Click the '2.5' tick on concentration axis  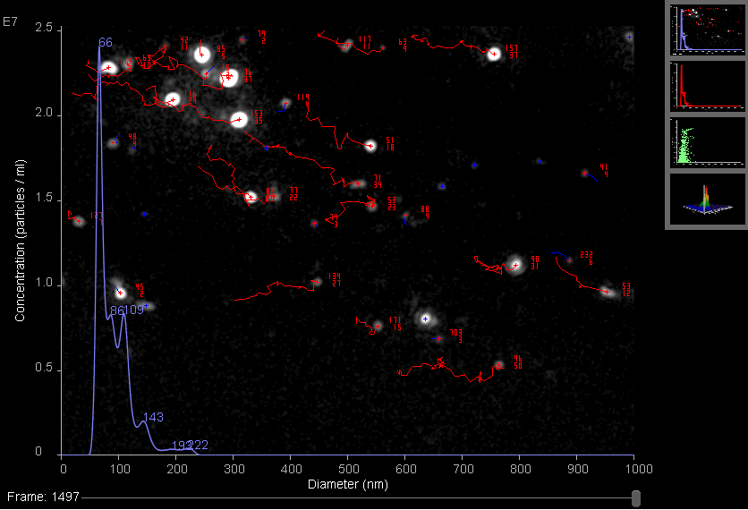[44, 28]
